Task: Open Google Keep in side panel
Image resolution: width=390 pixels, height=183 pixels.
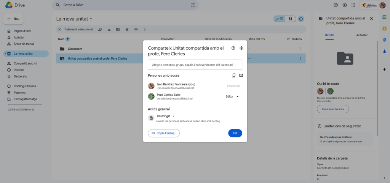Action: (x=384, y=28)
